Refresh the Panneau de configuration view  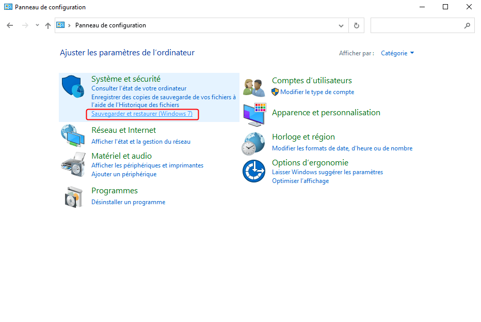coord(357,25)
